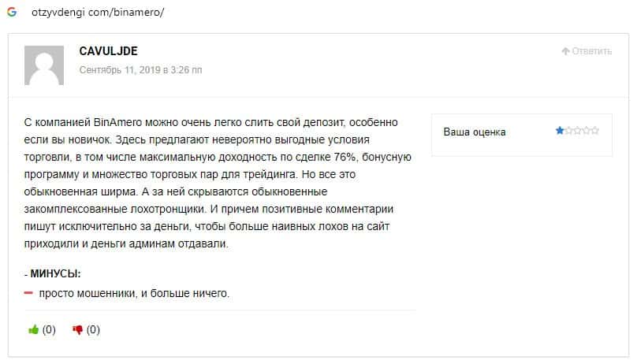Click the Google "G" logo icon
Viewport: 637px width, 364px height.
[x=12, y=13]
